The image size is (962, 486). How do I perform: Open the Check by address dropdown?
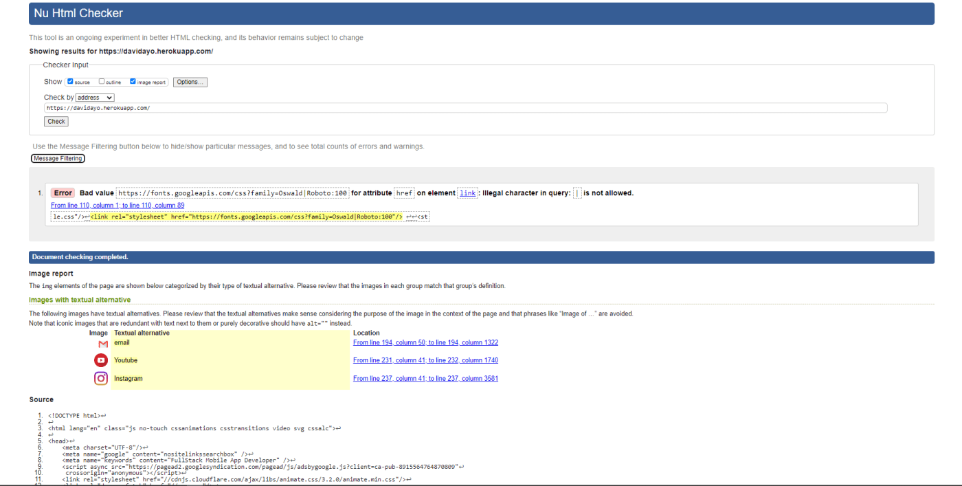pyautogui.click(x=95, y=98)
